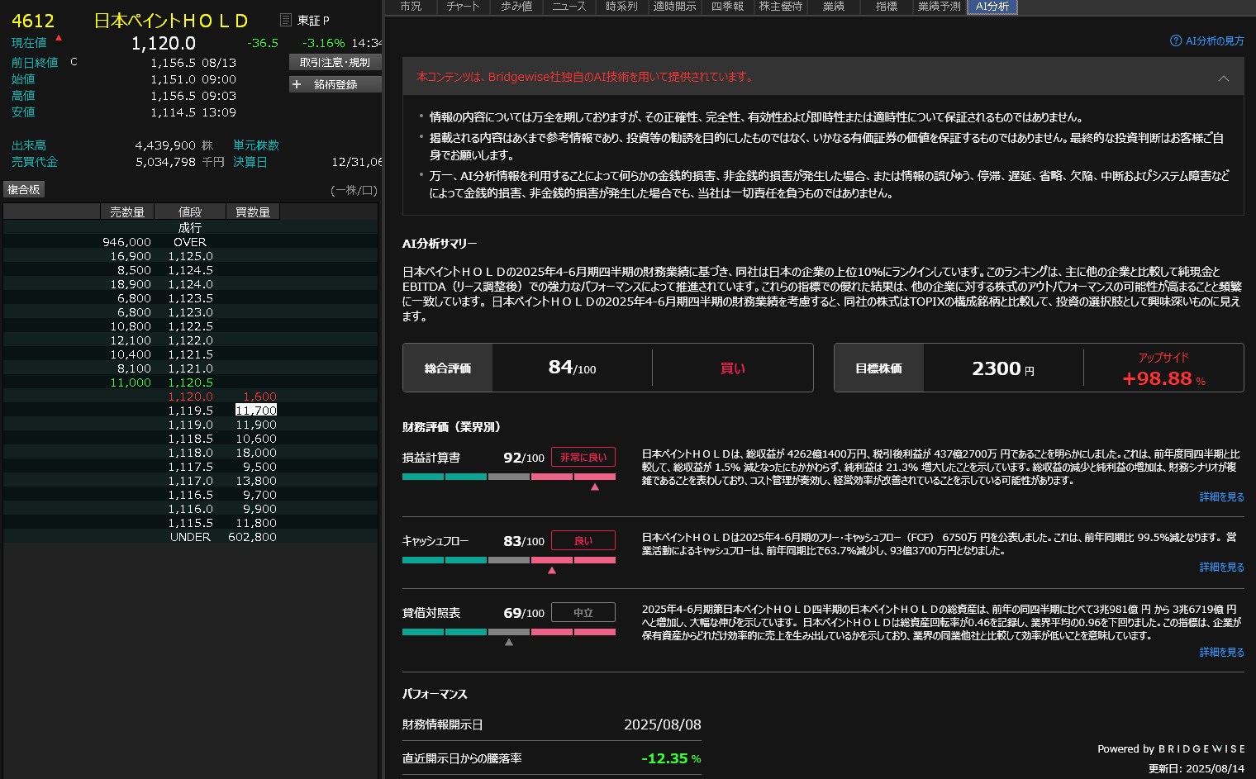Screen dimensions: 1256x779
Task: Click the 売買代金 value 5,034,798
Action: pos(165,162)
